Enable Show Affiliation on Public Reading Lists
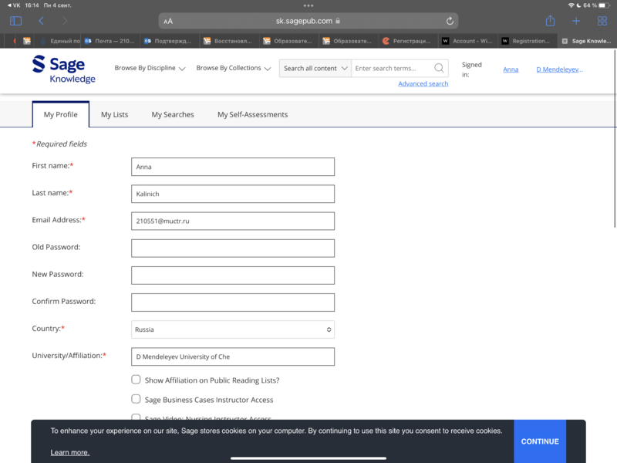The image size is (617, 463). click(x=136, y=380)
